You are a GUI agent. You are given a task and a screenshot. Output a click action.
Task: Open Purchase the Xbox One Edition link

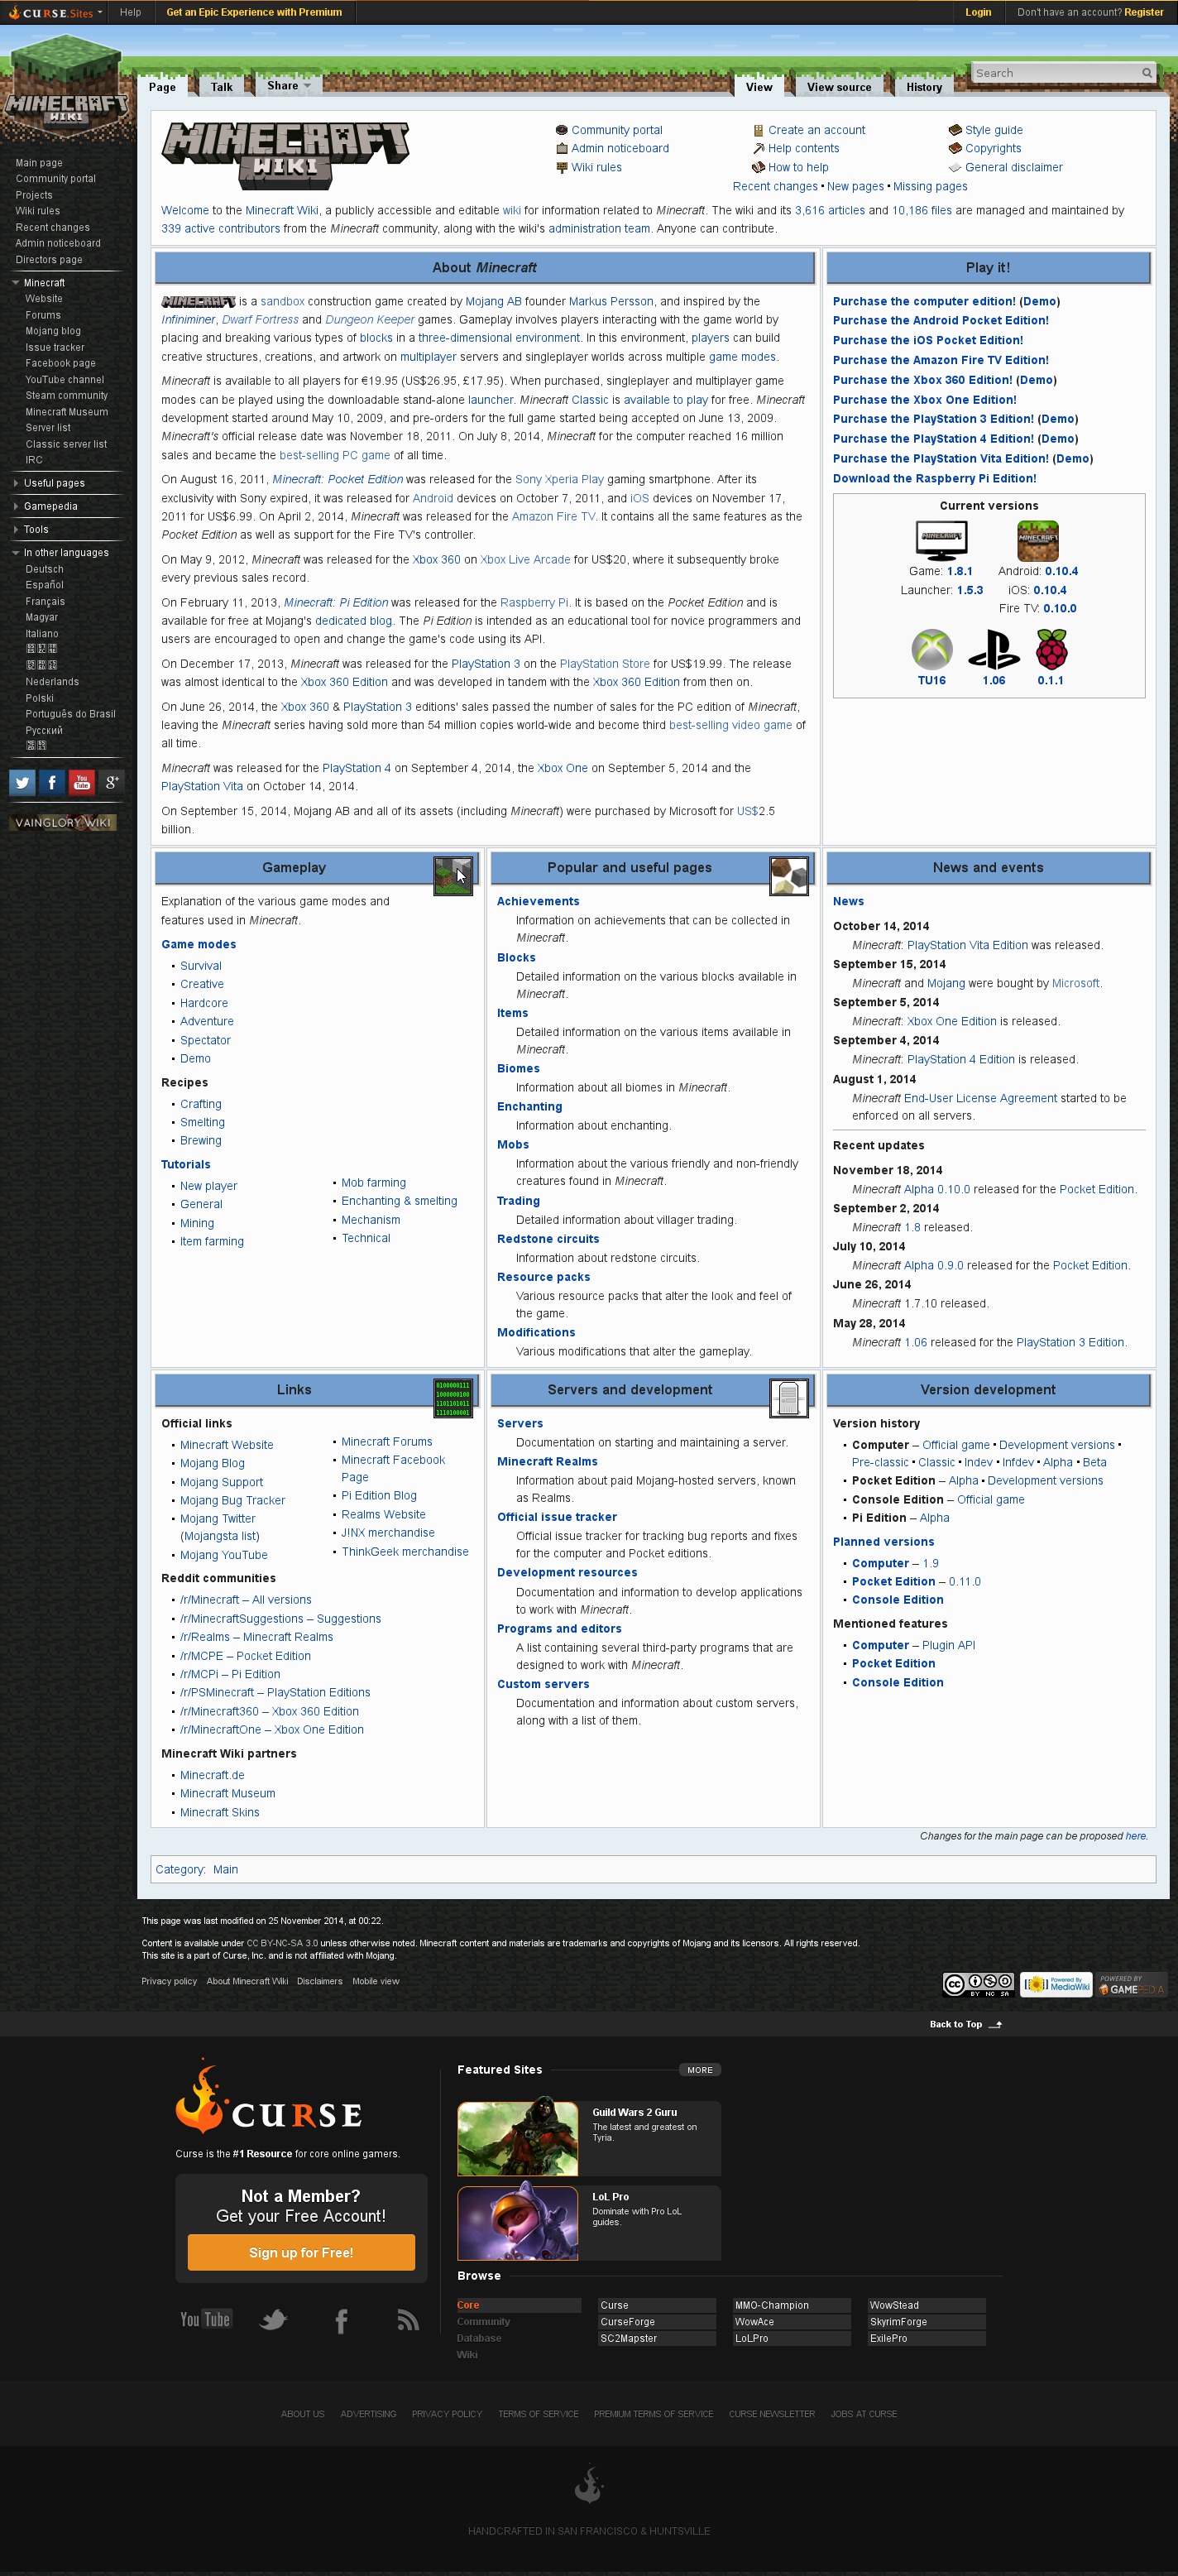point(924,399)
